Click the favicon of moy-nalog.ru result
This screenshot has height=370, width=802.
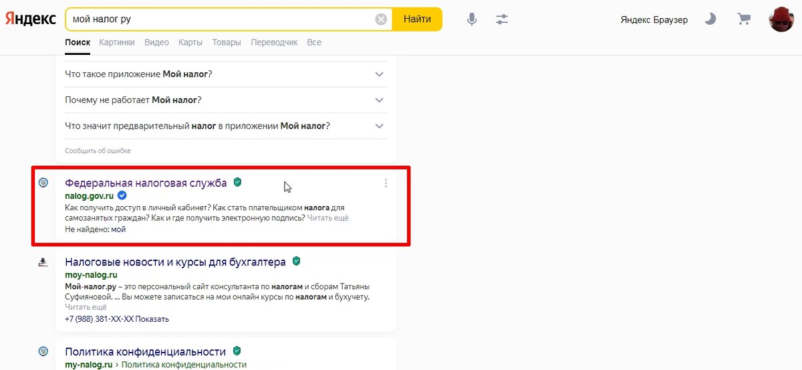coord(43,262)
